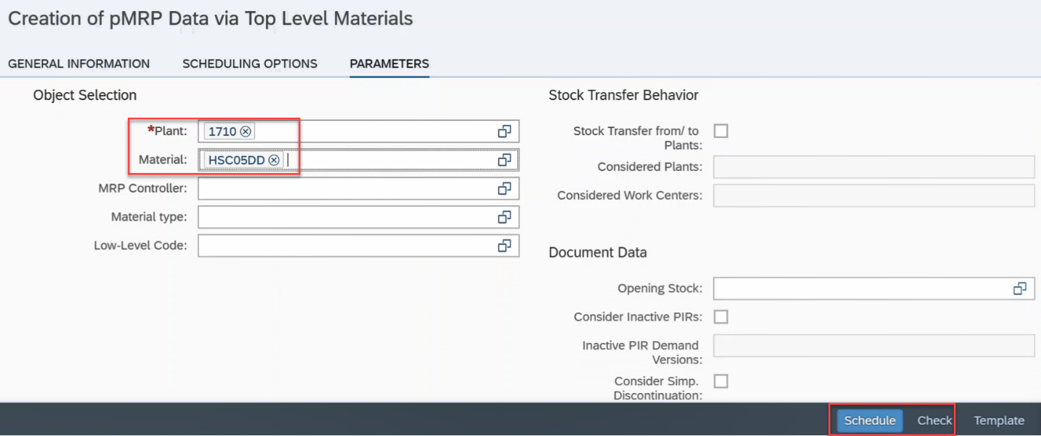Enable Consider Simp. Discontinuation
1041x436 pixels.
point(721,381)
